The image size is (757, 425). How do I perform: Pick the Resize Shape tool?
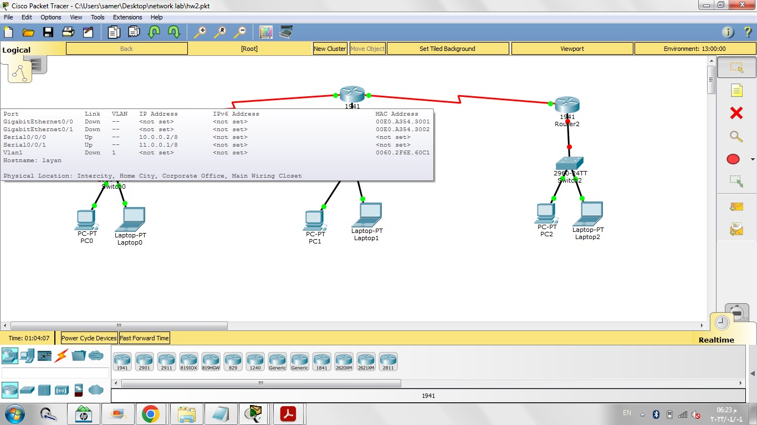[x=736, y=181]
